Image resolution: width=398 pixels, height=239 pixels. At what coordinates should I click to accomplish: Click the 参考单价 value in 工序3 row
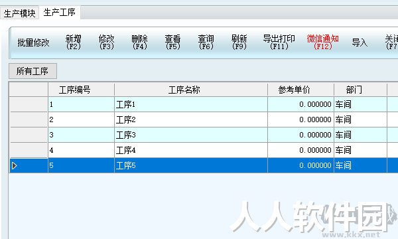(300, 135)
